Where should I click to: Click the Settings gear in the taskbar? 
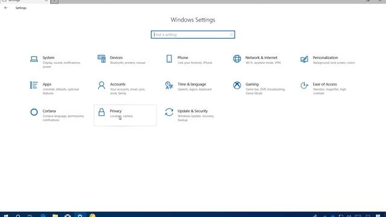(x=80, y=216)
